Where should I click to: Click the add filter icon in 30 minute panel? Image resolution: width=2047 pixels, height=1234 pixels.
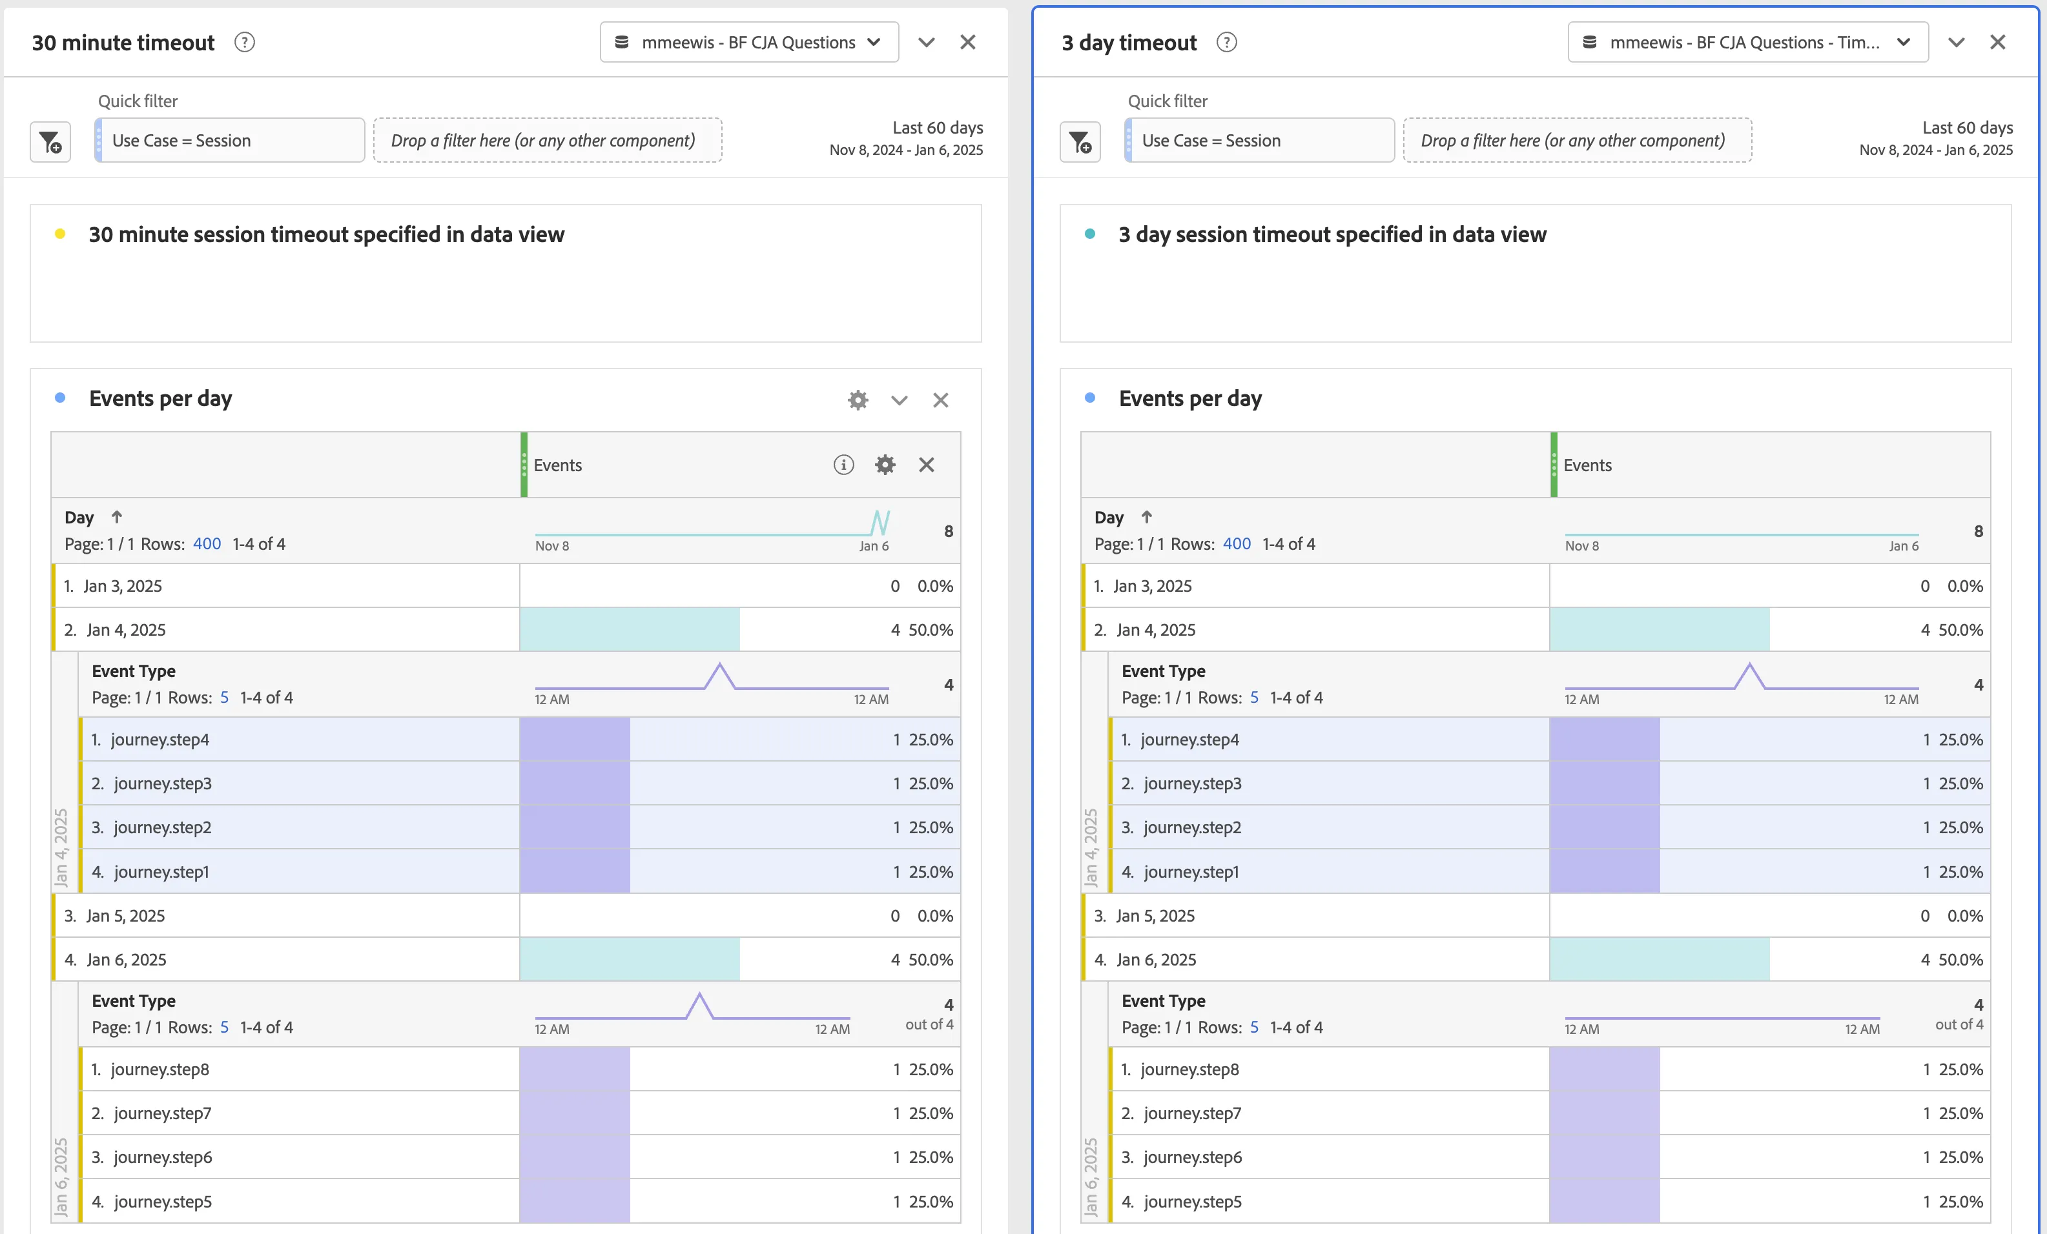point(50,142)
